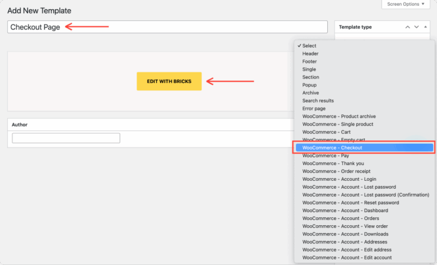Viewport: 437px width, 265px height.
Task: Choose the Select placeholder option
Action: coord(365,45)
